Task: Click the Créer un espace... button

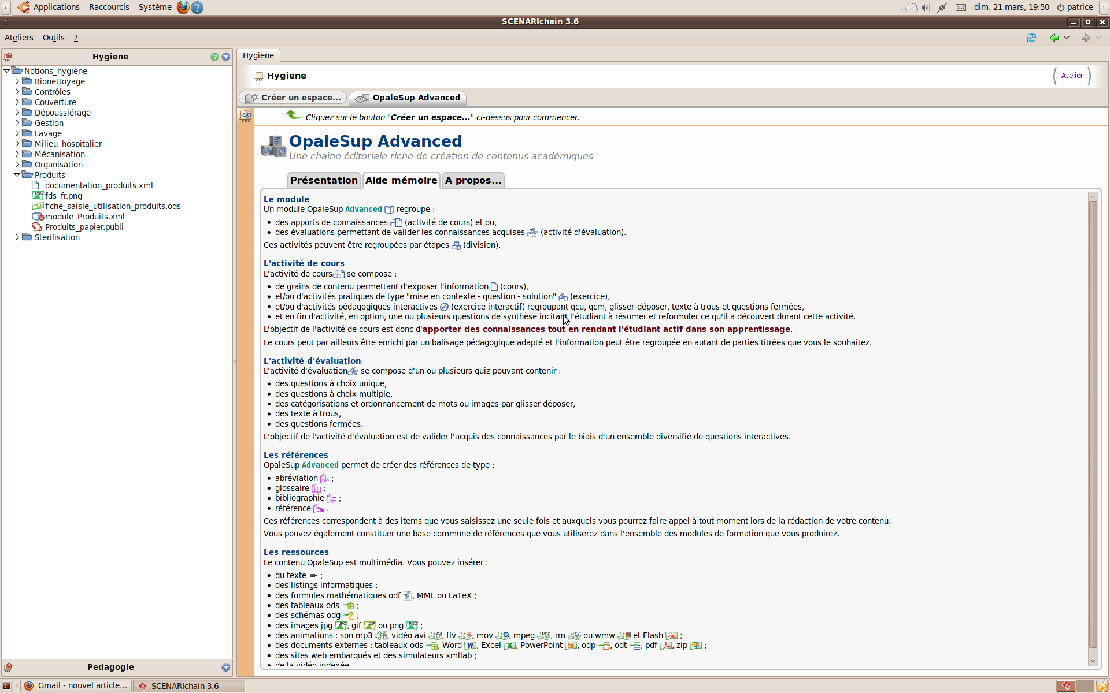Action: pos(293,98)
